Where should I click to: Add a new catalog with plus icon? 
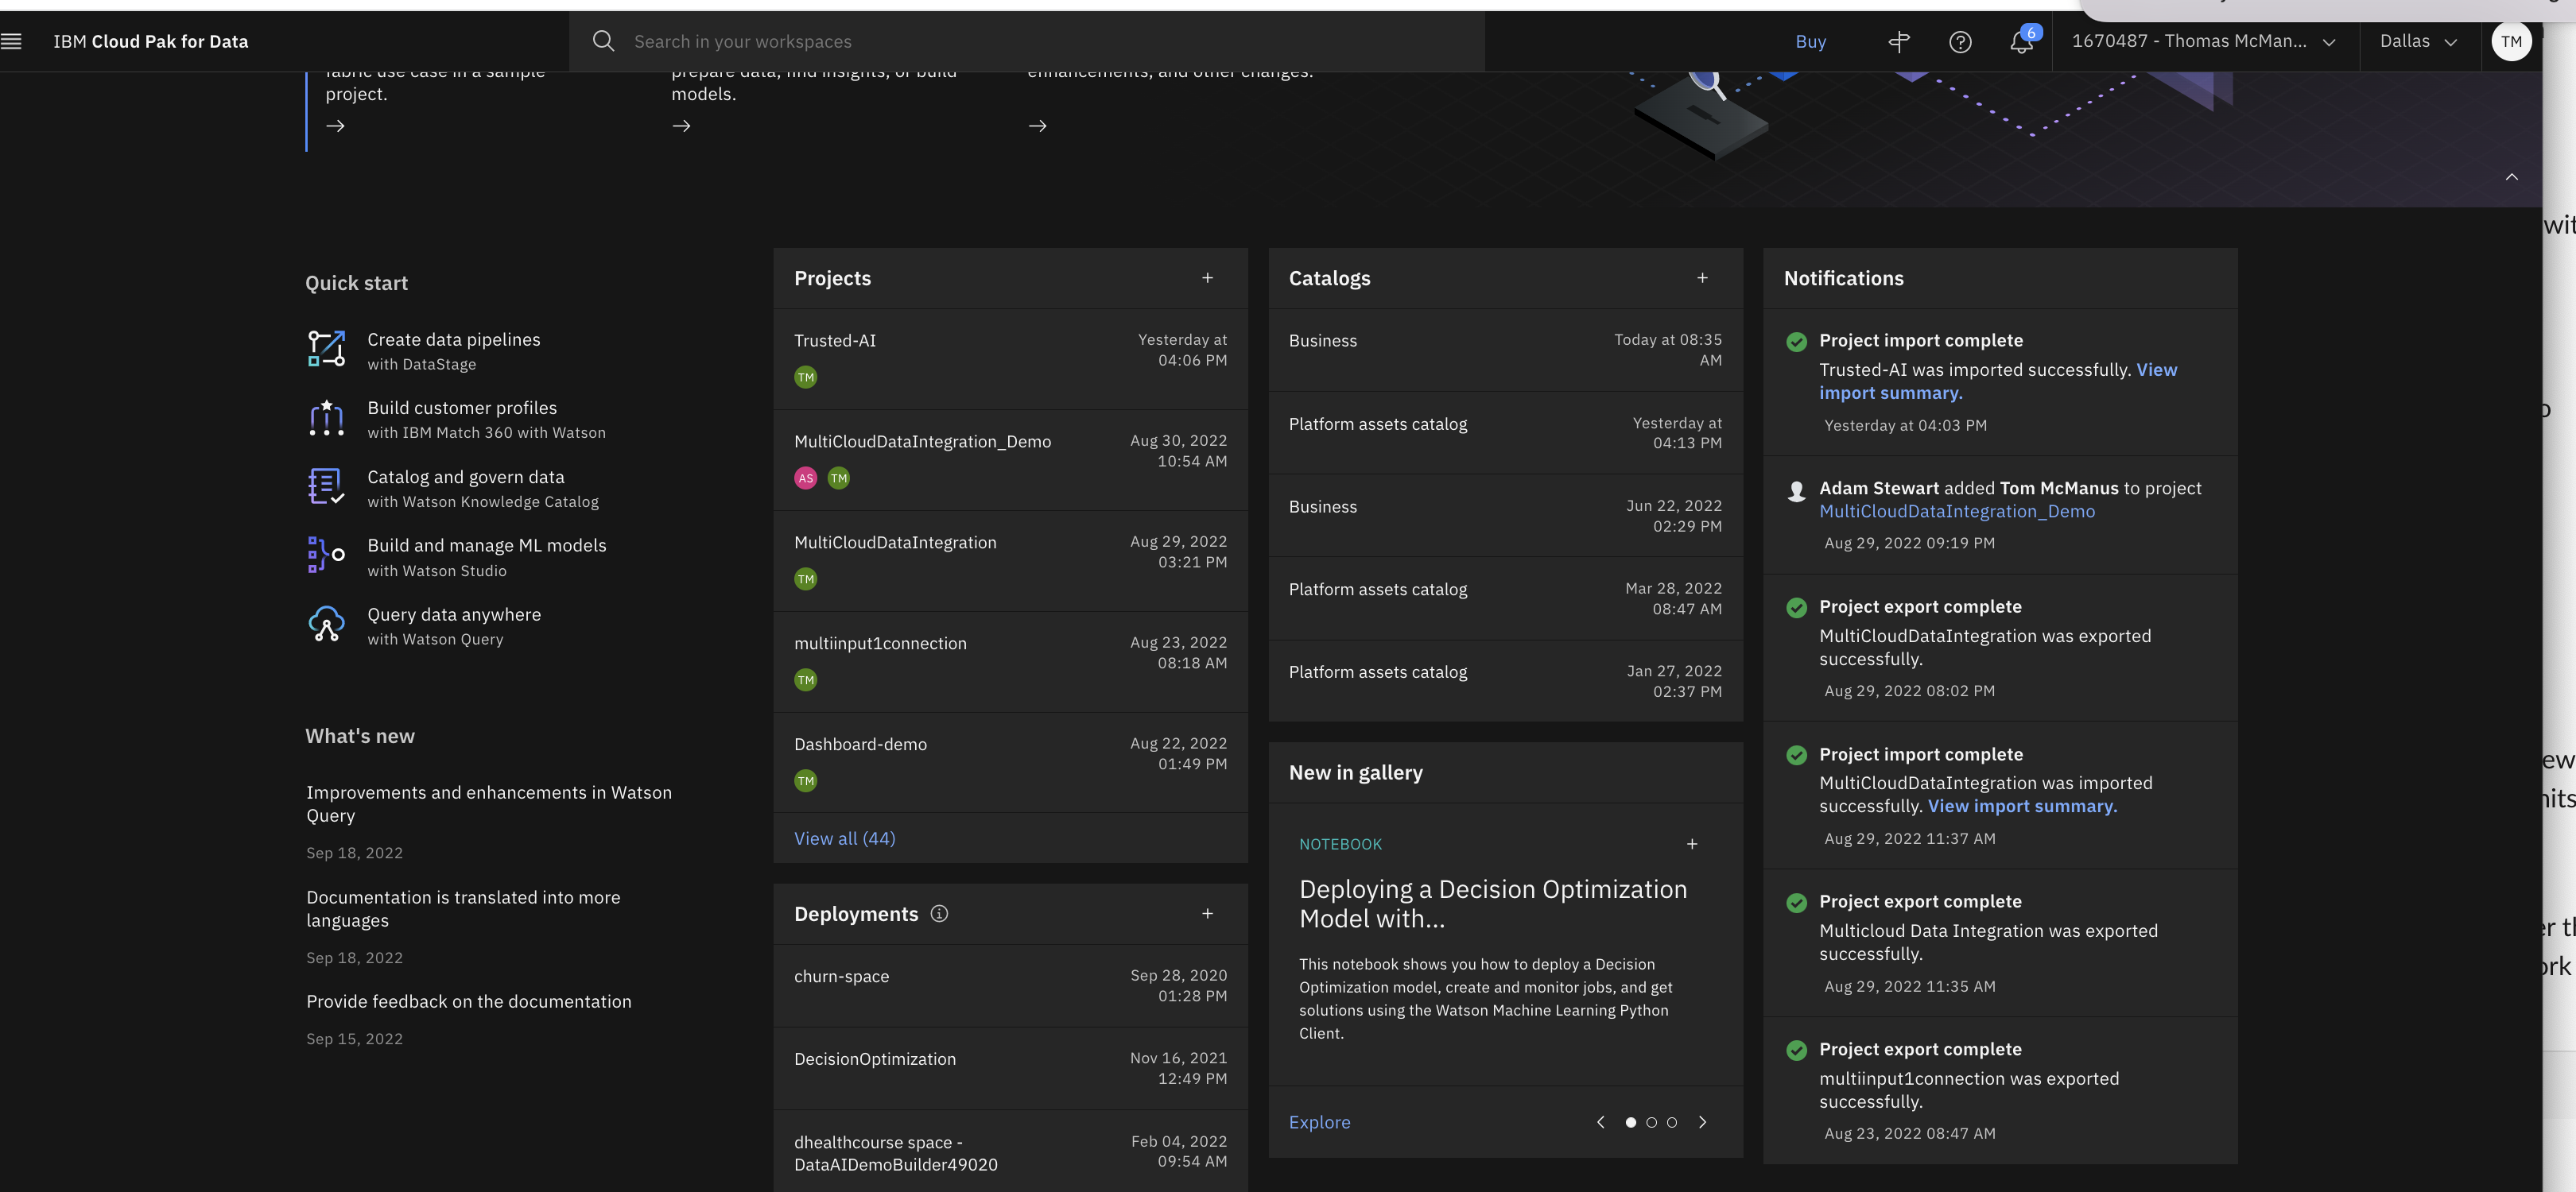coord(1702,278)
